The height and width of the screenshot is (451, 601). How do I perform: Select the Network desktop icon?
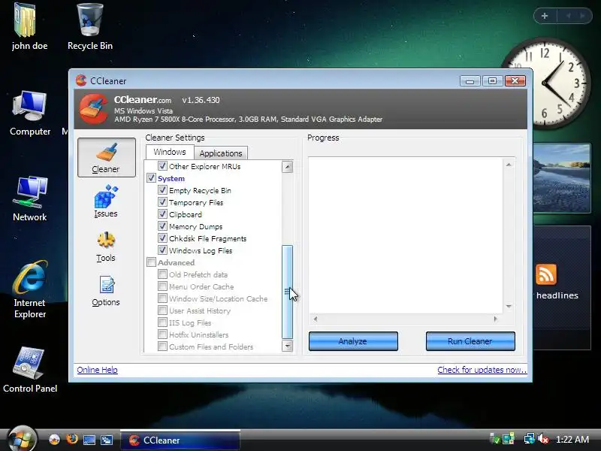[30, 198]
